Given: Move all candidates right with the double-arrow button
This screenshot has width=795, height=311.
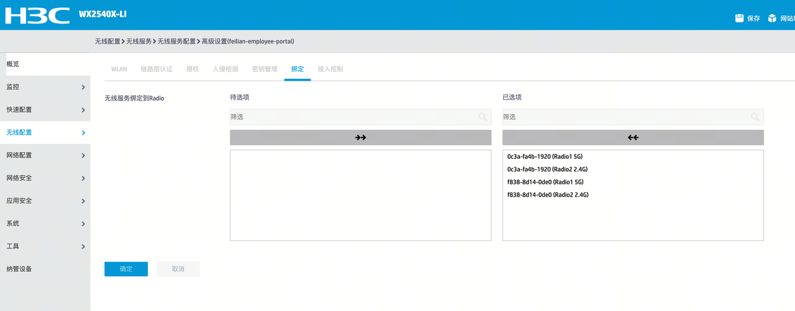Looking at the screenshot, I should click(x=360, y=137).
